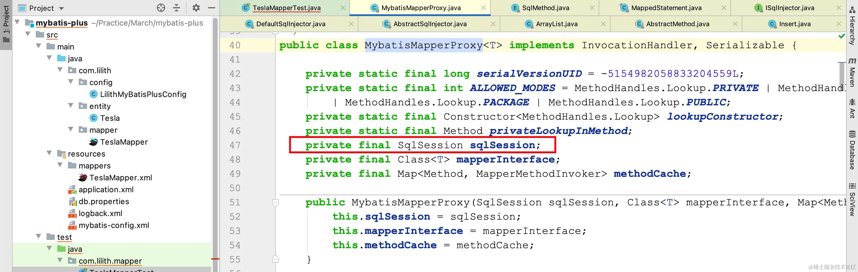Close the SqlMethod.java tab

click(592, 8)
